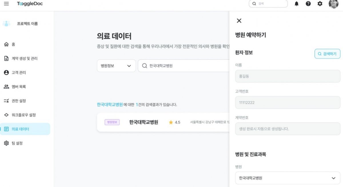Open the 병원 selection dropdown in panel
Viewport: 343px width, 187px height.
pyautogui.click(x=288, y=178)
